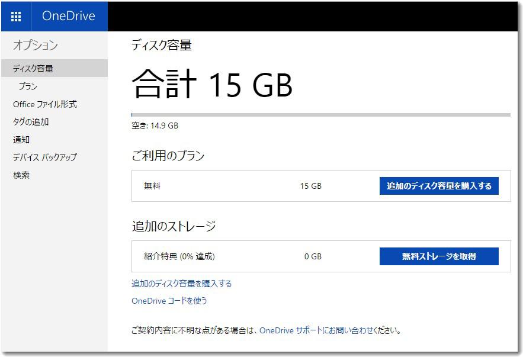This screenshot has width=523, height=357.
Task: Open 通知 settings in sidebar
Action: (x=21, y=139)
